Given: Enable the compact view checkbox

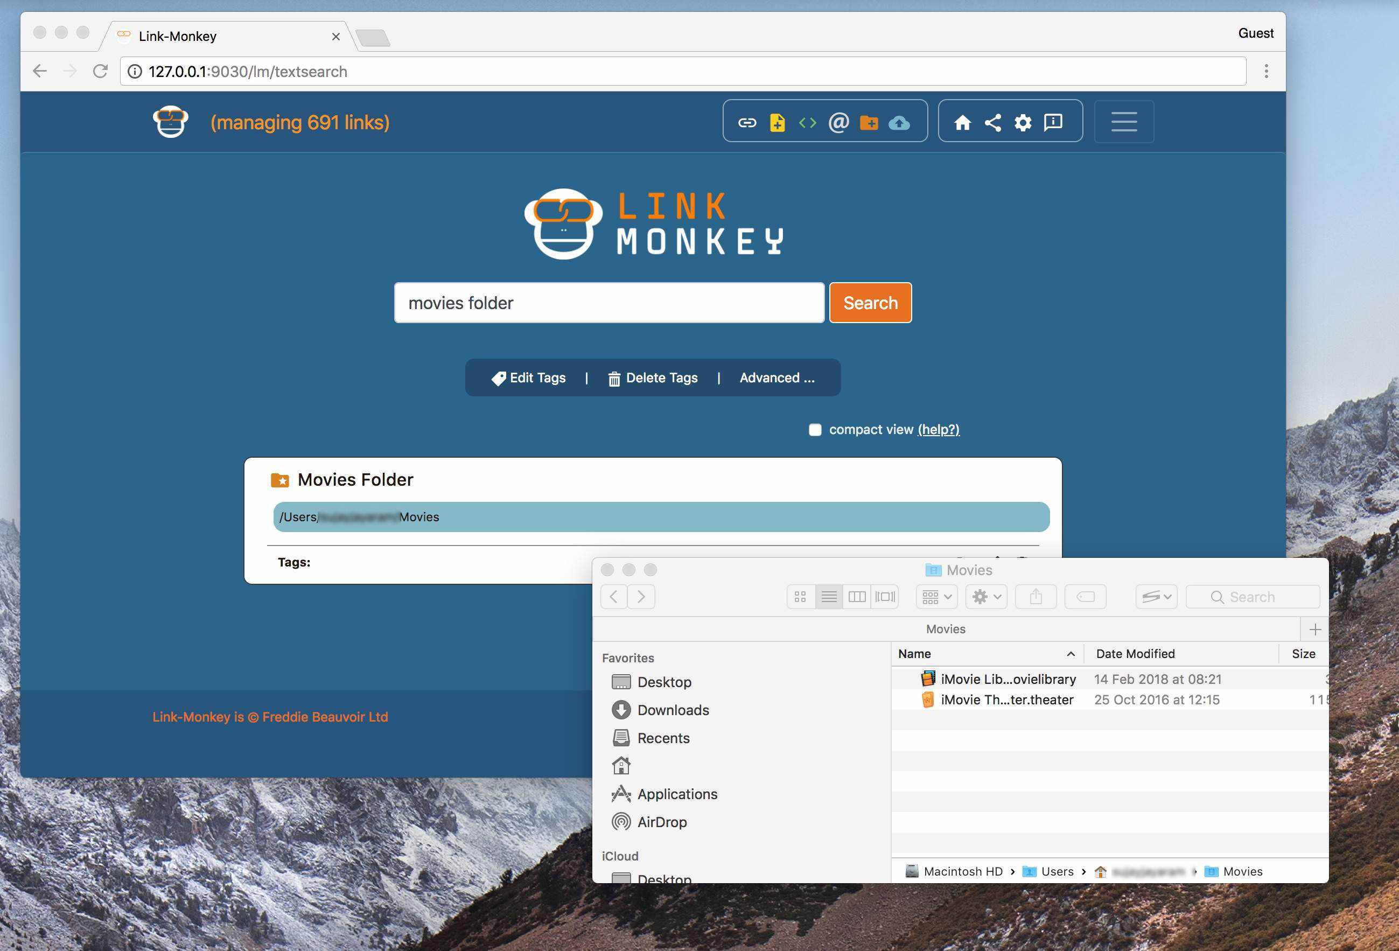Looking at the screenshot, I should pos(815,430).
